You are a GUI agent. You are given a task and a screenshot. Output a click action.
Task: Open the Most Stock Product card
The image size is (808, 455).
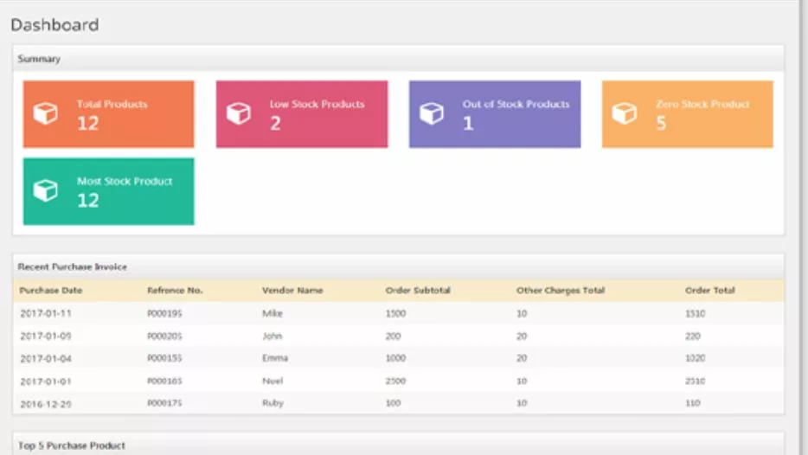pyautogui.click(x=109, y=191)
